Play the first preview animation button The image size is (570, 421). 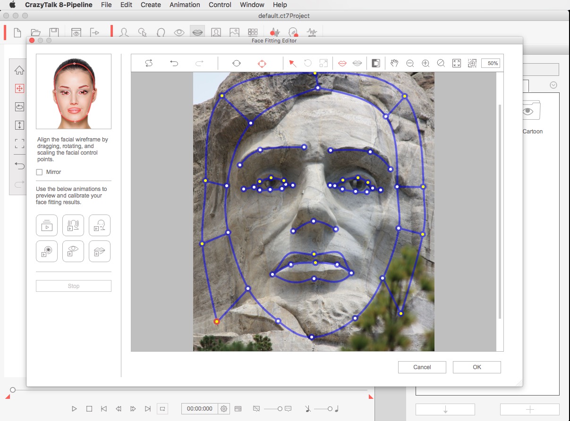pos(47,225)
